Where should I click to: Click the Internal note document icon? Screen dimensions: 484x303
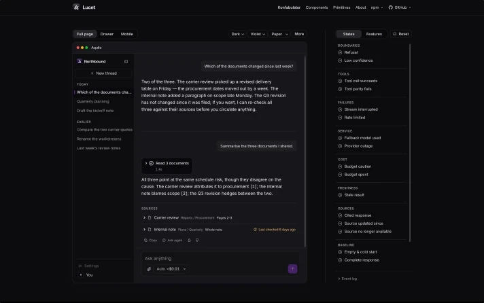point(150,229)
